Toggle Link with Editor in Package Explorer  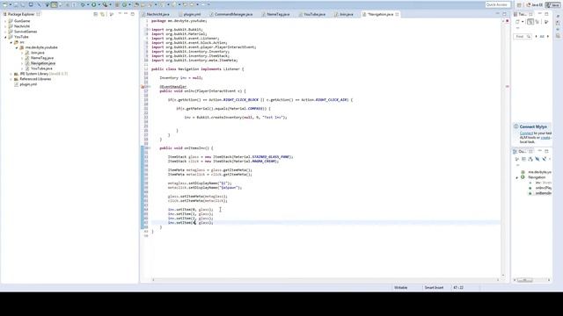pyautogui.click(x=102, y=14)
